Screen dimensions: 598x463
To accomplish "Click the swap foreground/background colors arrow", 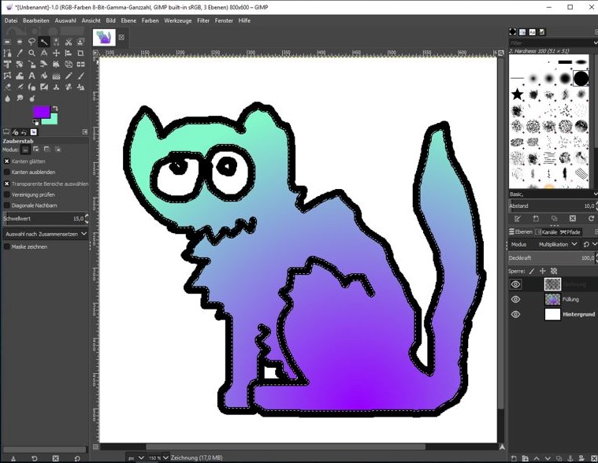I will (x=56, y=109).
